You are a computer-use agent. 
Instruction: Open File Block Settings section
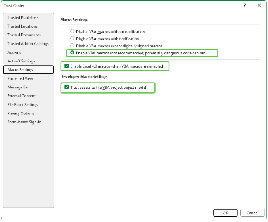tap(22, 105)
